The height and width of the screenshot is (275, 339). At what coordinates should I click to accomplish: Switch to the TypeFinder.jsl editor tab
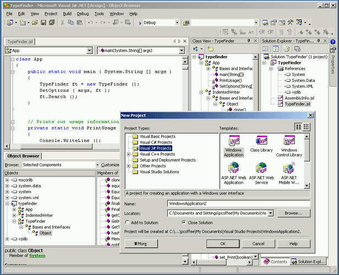point(20,42)
